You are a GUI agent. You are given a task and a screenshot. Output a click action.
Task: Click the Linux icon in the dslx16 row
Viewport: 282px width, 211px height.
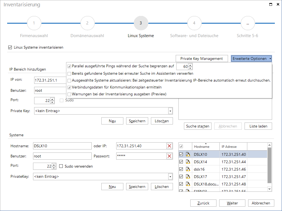188,169
